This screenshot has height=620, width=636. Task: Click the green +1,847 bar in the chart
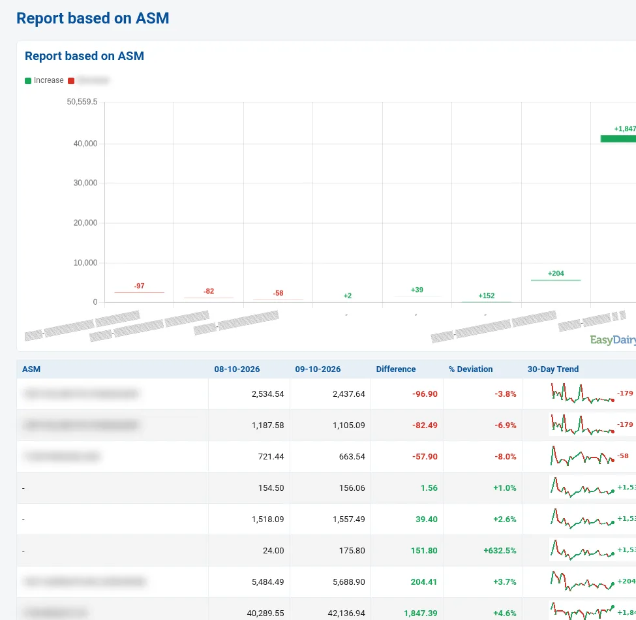coord(618,139)
